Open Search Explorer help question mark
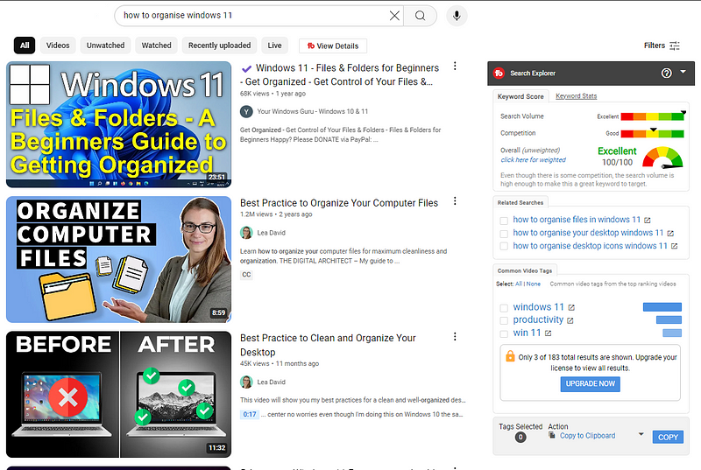The image size is (701, 470). pyautogui.click(x=666, y=74)
